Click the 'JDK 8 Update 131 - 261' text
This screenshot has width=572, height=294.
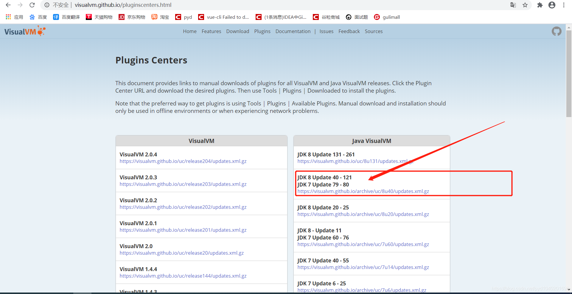(326, 154)
